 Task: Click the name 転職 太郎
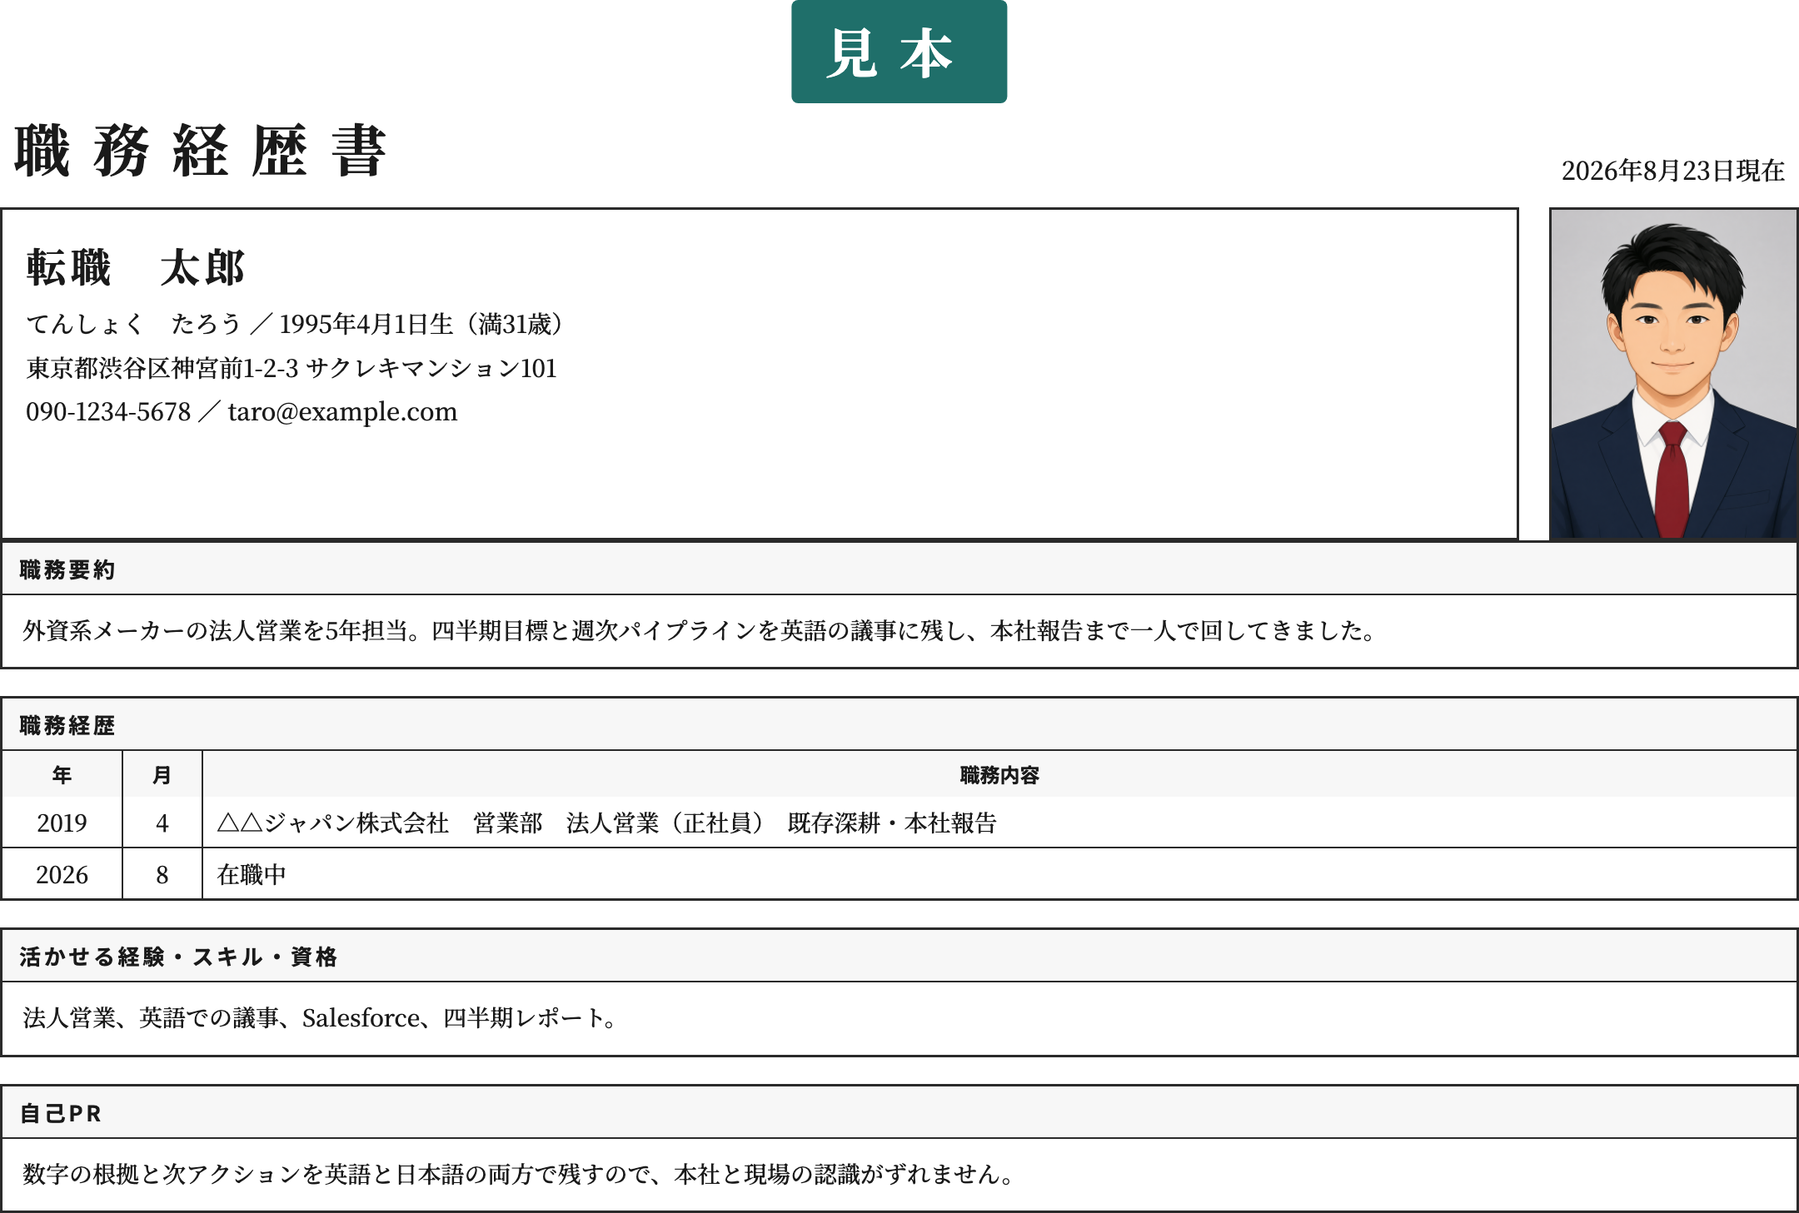coord(136,268)
